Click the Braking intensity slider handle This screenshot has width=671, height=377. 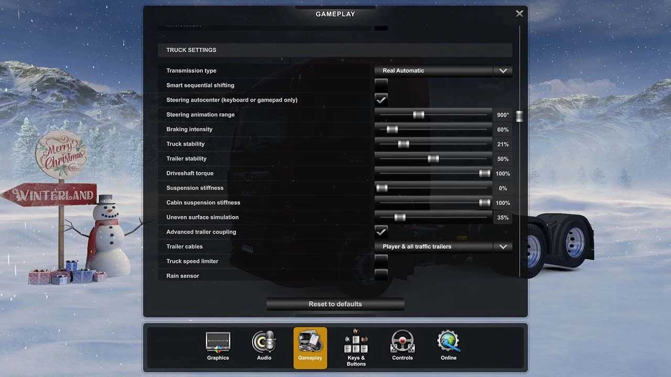(392, 129)
